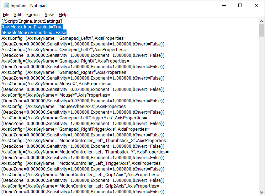
Task: Minimize the Notepad window
Action: pyautogui.click(x=223, y=5)
